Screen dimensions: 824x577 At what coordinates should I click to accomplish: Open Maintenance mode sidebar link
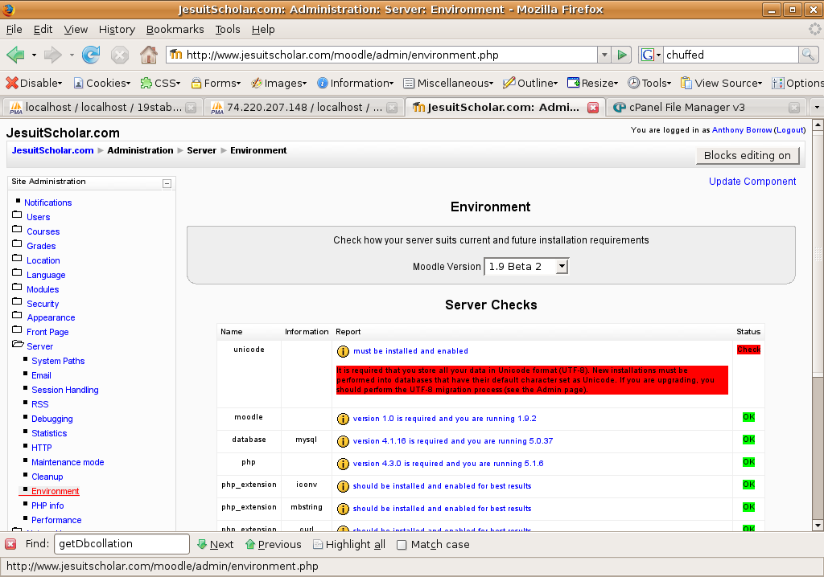pyautogui.click(x=68, y=463)
